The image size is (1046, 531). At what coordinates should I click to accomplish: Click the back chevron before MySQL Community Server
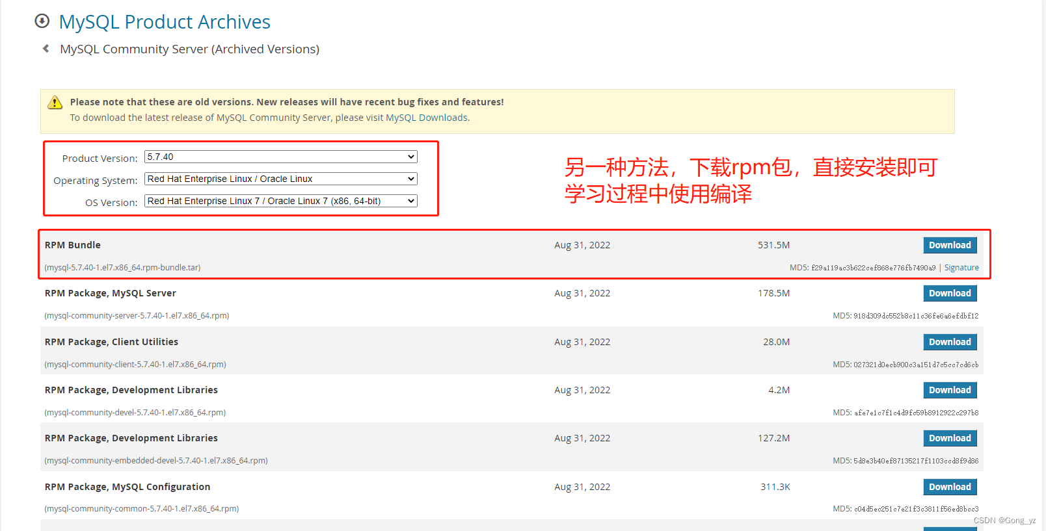(x=46, y=49)
